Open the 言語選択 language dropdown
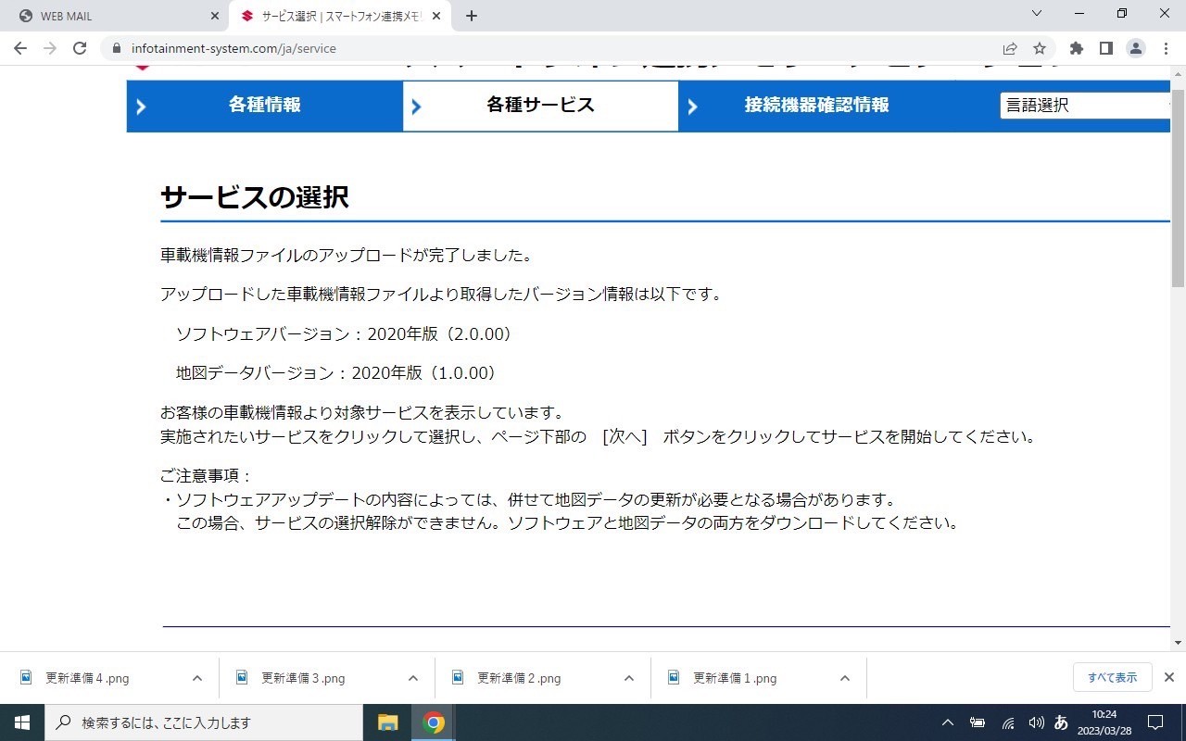Viewport: 1186px width, 741px height. pyautogui.click(x=1084, y=106)
